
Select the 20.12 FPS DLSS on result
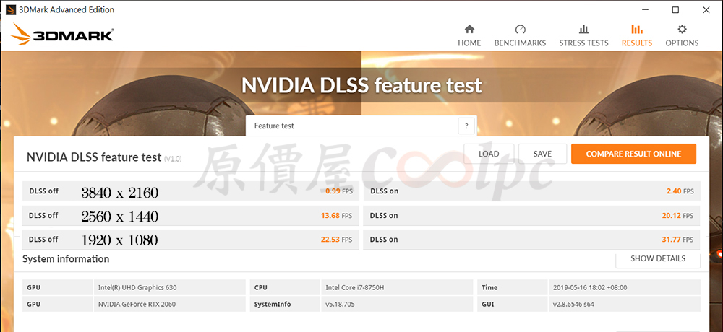click(x=531, y=216)
